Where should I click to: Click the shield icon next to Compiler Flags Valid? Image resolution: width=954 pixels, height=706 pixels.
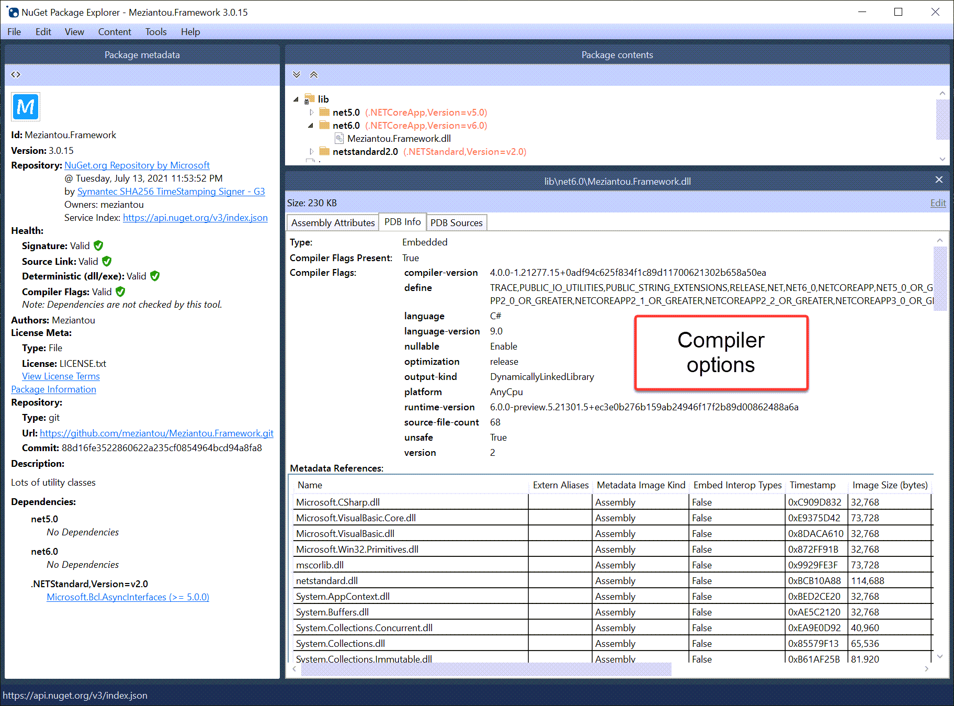120,292
